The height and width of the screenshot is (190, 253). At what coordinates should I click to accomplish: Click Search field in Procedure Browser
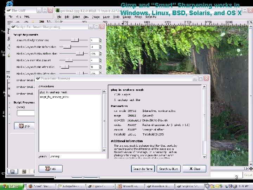(x=78, y=156)
